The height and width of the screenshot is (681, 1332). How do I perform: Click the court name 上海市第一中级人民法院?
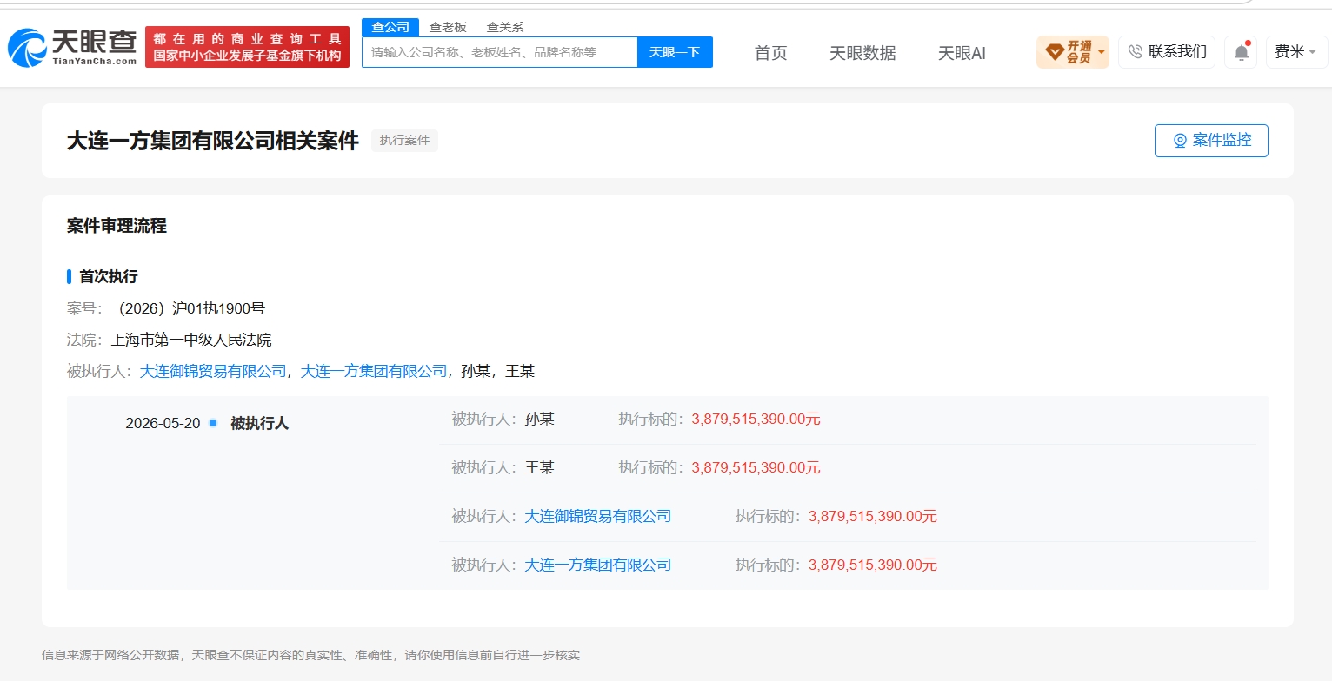pos(191,340)
